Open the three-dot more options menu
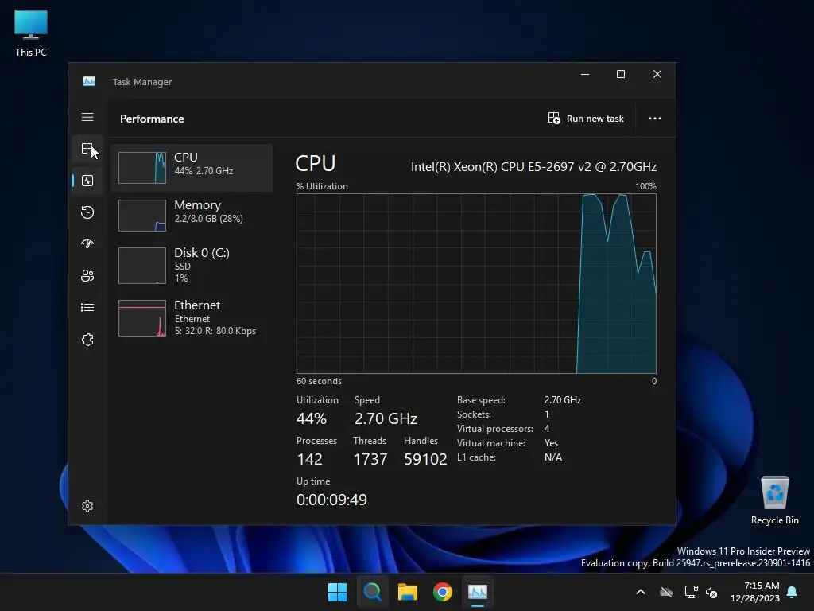The image size is (814, 611). click(x=655, y=119)
